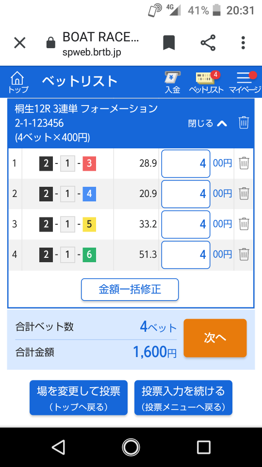Click 金額一括修正 button
The height and width of the screenshot is (467, 262).
130,289
